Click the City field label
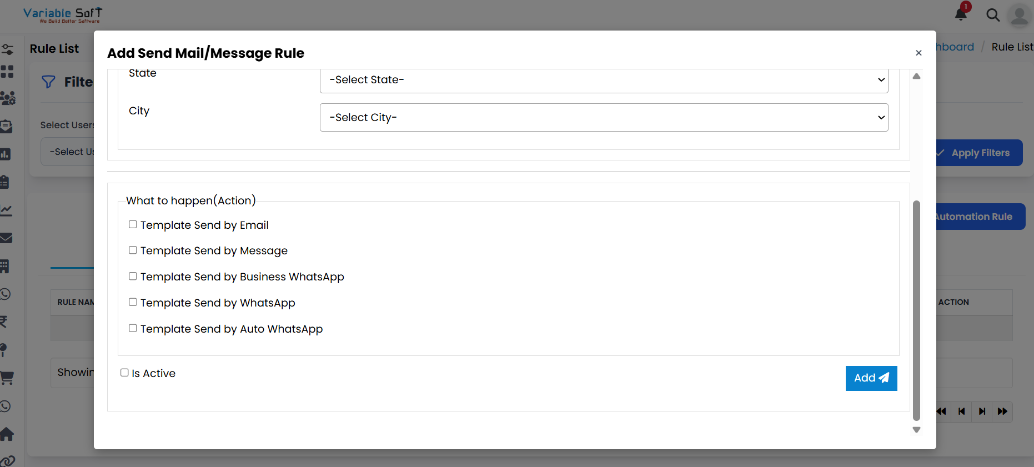 tap(139, 111)
